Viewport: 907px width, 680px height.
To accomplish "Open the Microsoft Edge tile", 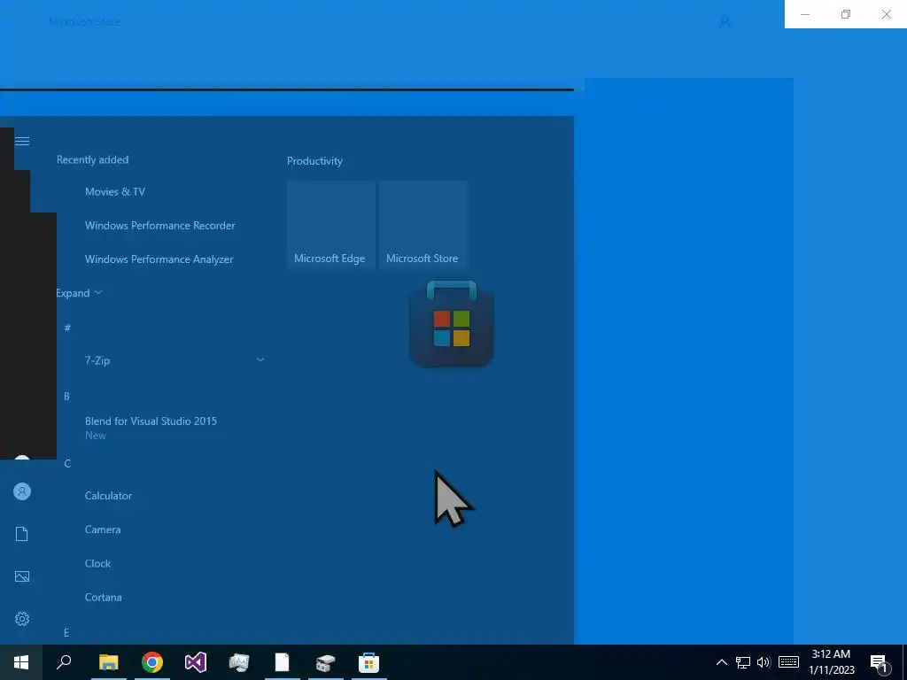I will tap(331, 225).
